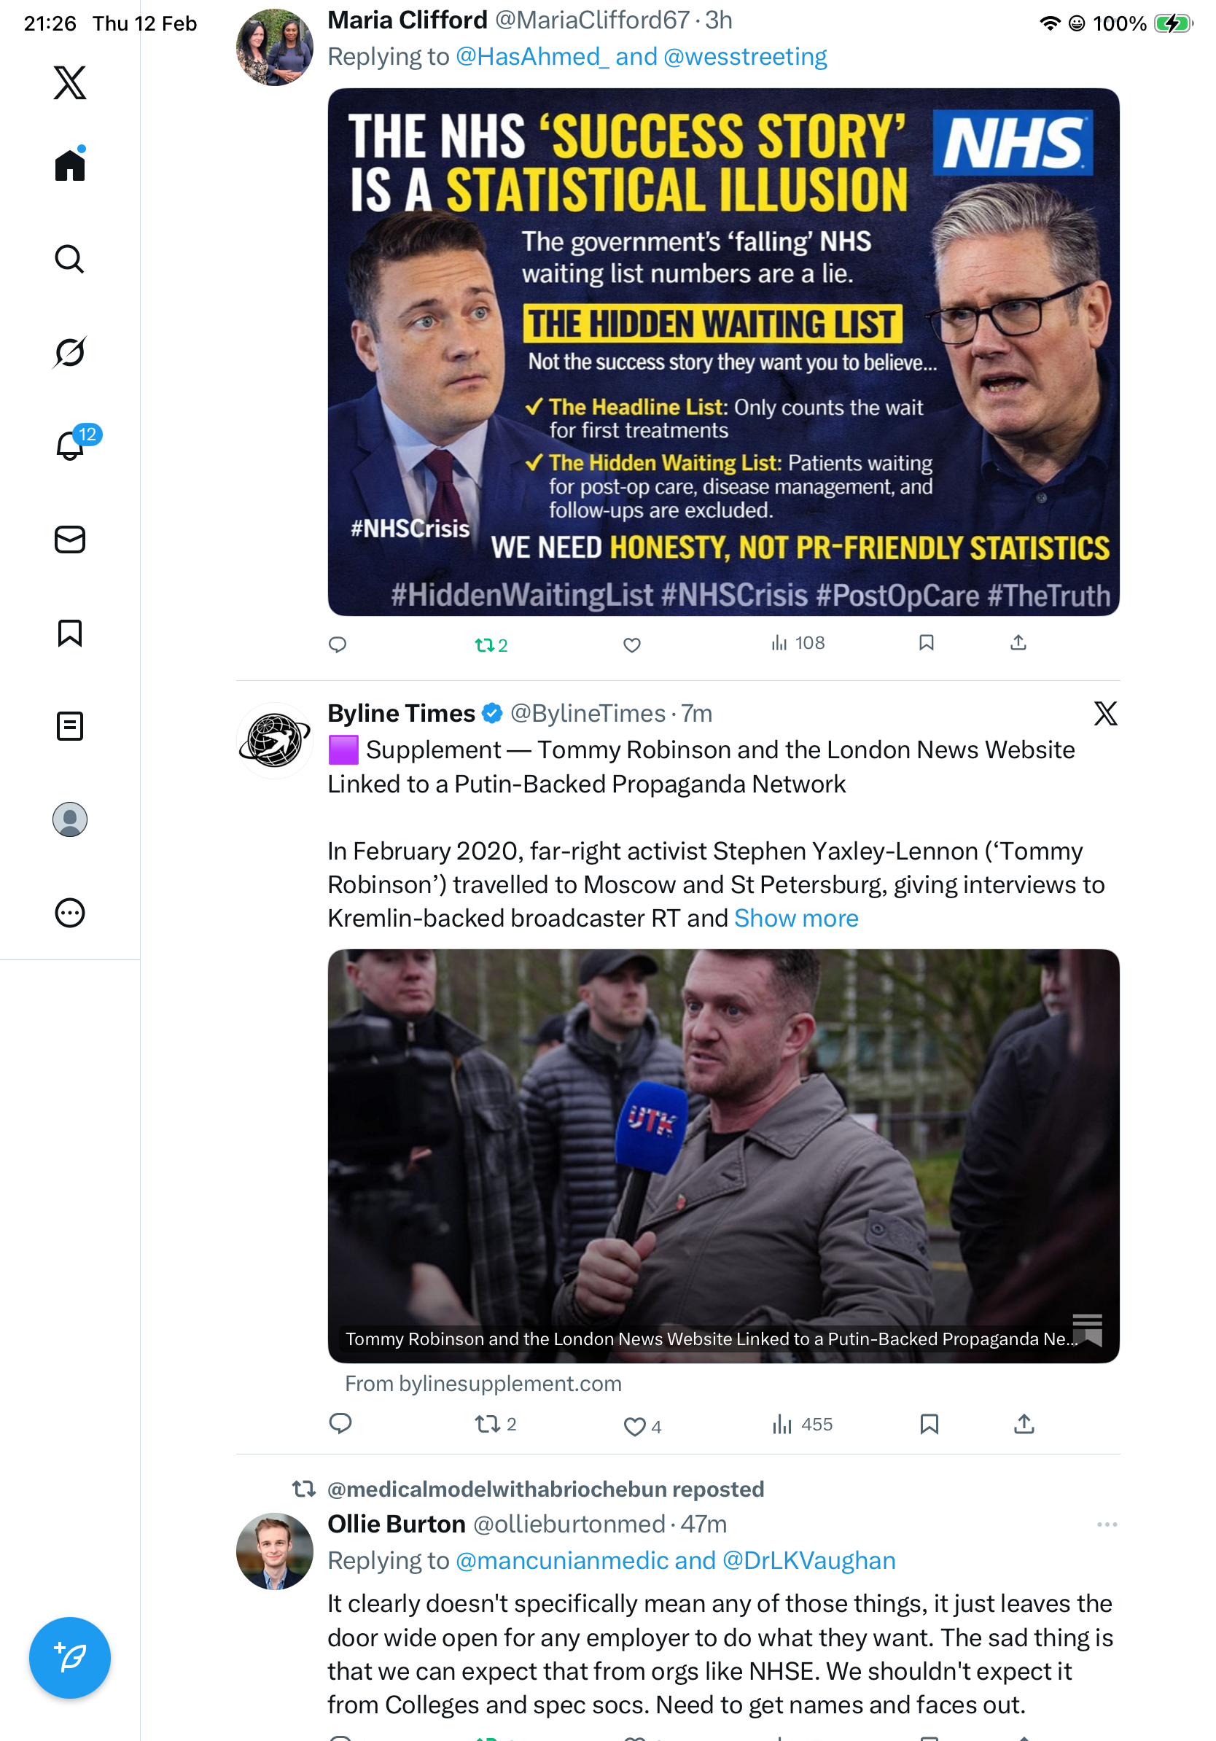
Task: Open Bookmarks in the sidebar
Action: coord(69,633)
